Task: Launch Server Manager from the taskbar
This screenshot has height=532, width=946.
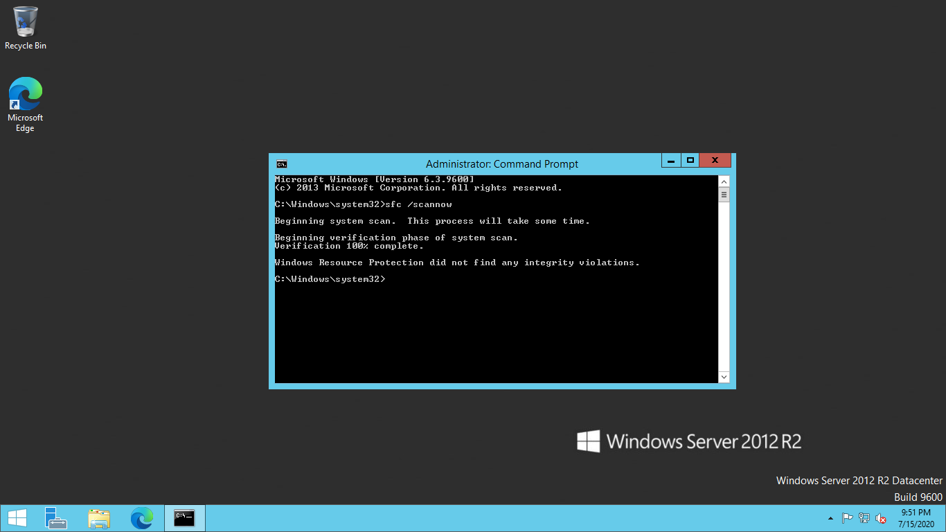Action: 56,518
